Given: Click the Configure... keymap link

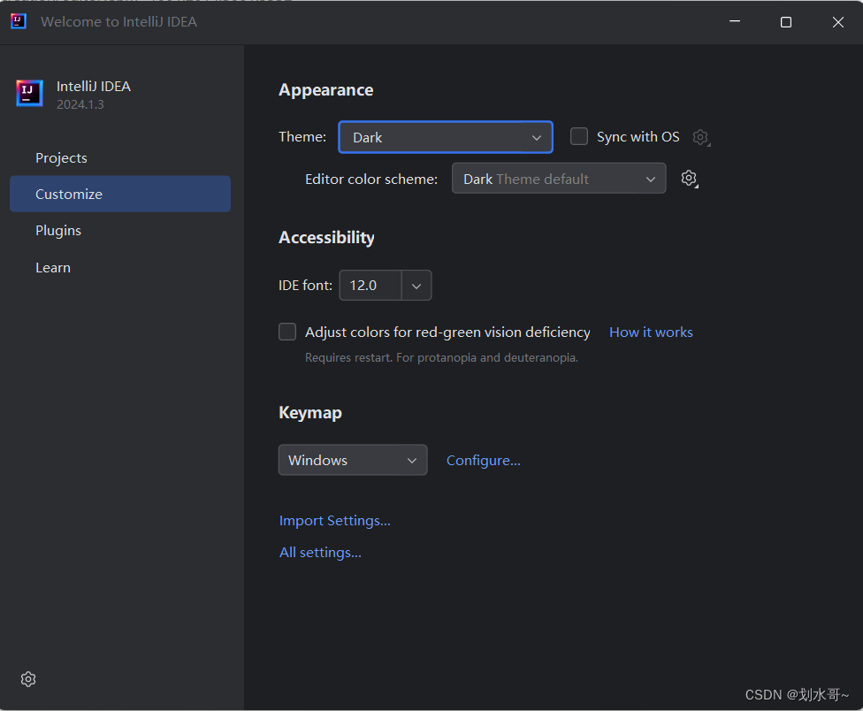Looking at the screenshot, I should (x=484, y=461).
